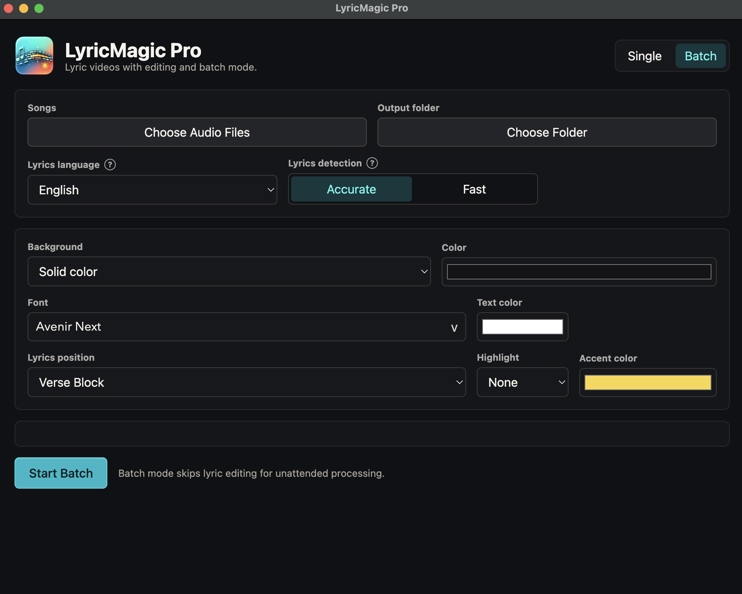Pick the white Text color swatch
The image size is (742, 594).
tap(522, 327)
